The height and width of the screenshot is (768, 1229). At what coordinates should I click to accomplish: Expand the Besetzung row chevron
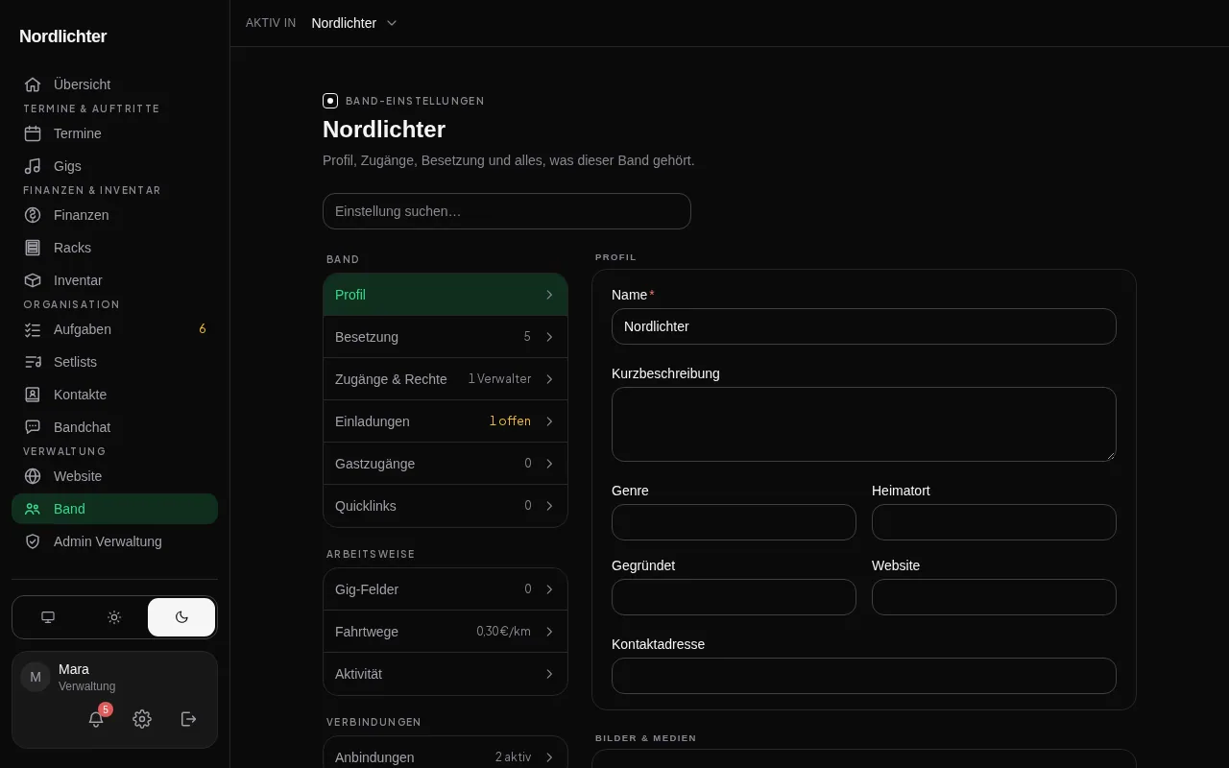tap(549, 337)
